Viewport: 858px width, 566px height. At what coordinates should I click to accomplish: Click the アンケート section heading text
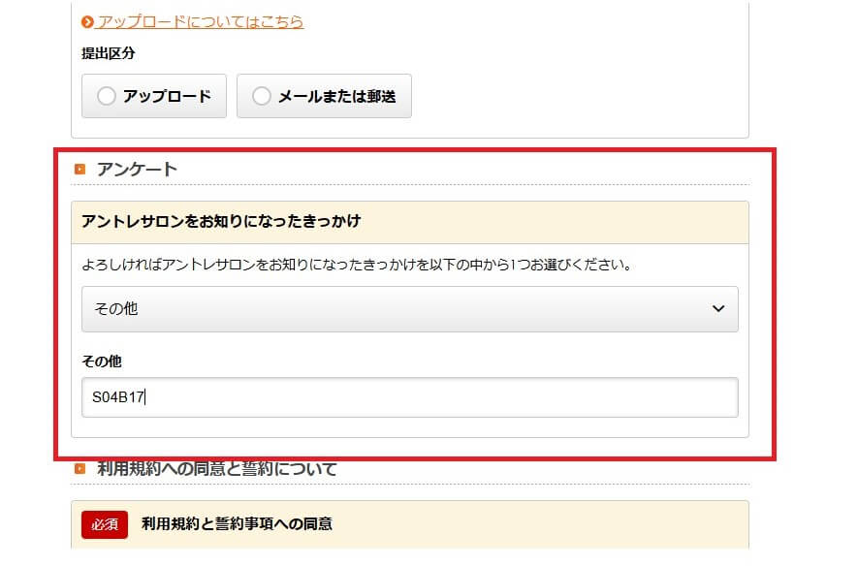pos(137,170)
